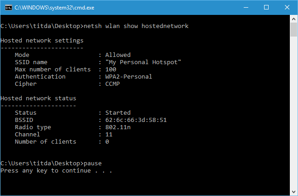298x196 pixels.
Task: Click the BSSID value 62:6c:66:3d:58:51
Action: 136,120
